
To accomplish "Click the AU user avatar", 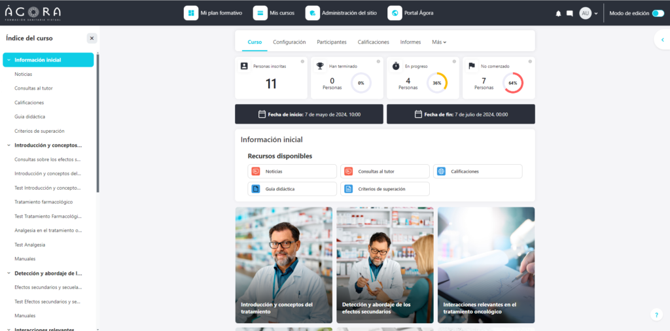I will coord(585,13).
